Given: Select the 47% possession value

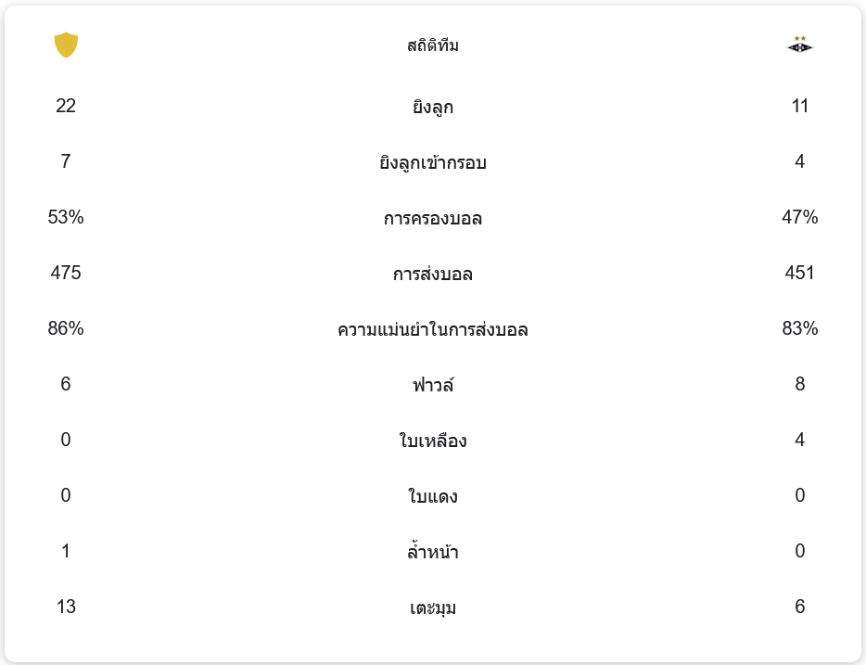Looking at the screenshot, I should 800,217.
